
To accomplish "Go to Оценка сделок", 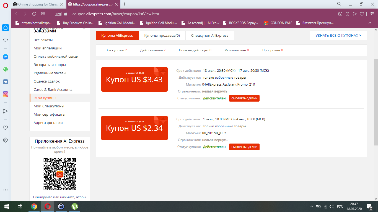I will (47, 81).
